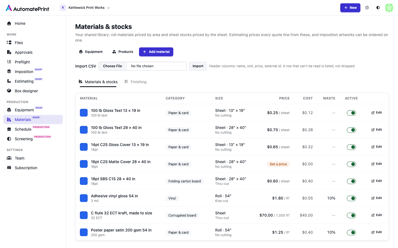The image size is (398, 248).
Task: Open Estimating in the sidebar
Action: point(33,81)
